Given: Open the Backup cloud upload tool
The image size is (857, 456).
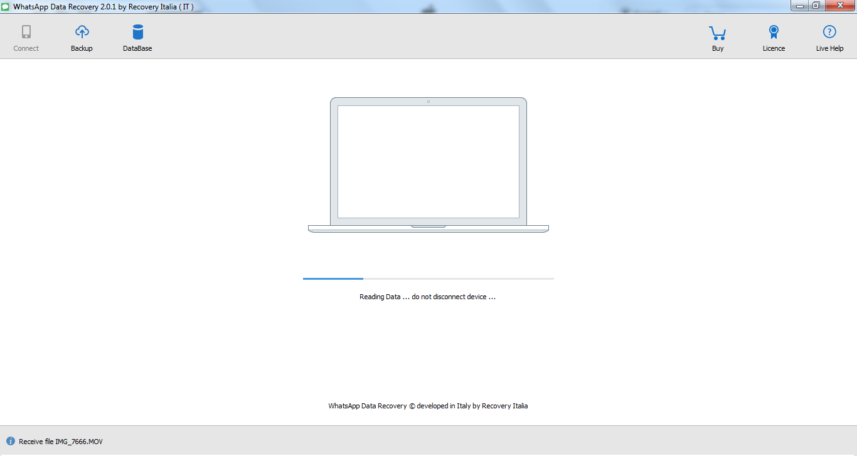Looking at the screenshot, I should point(82,32).
